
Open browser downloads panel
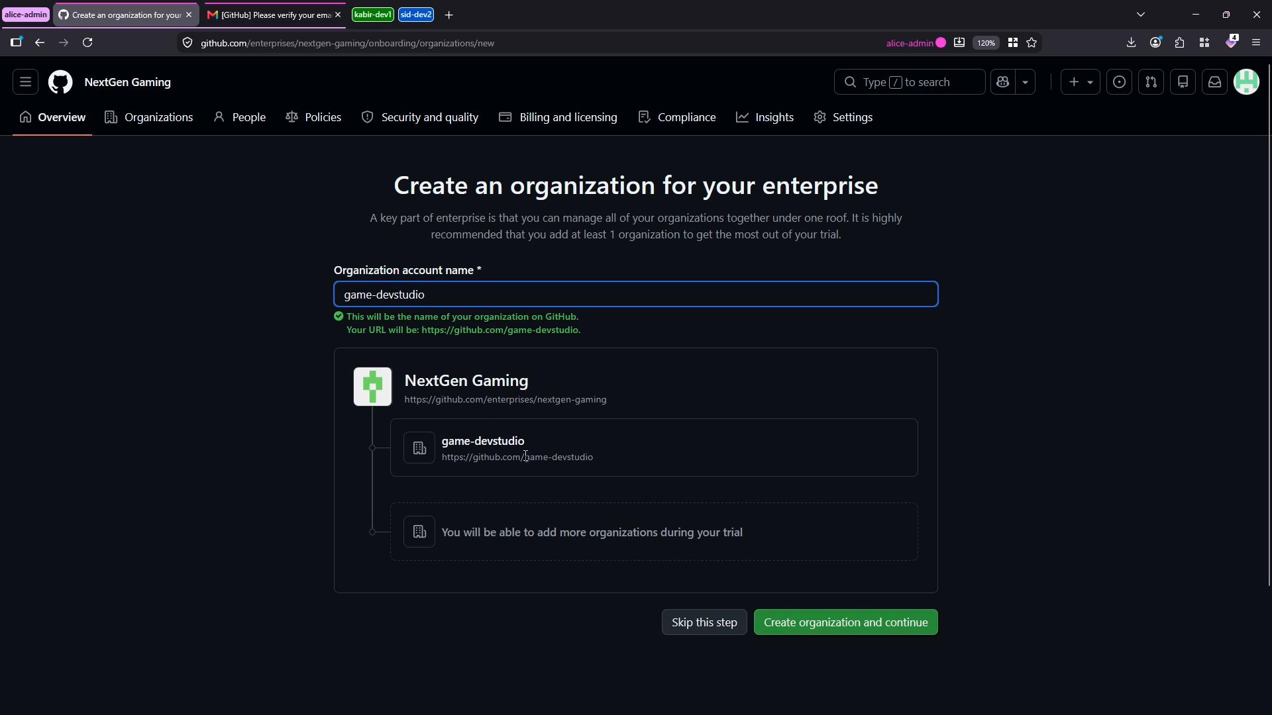1131,43
